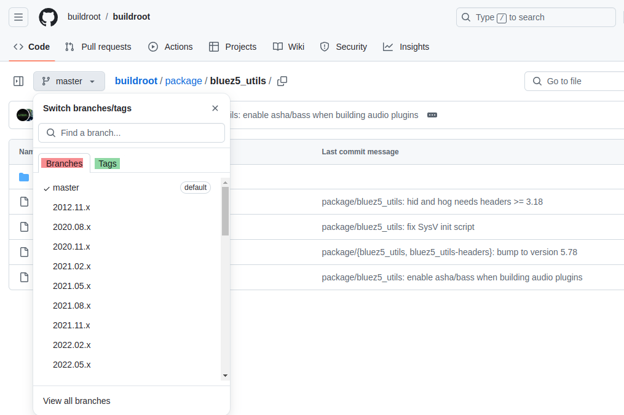Expand the commit message ellipsis button
This screenshot has height=415, width=624.
[x=432, y=115]
